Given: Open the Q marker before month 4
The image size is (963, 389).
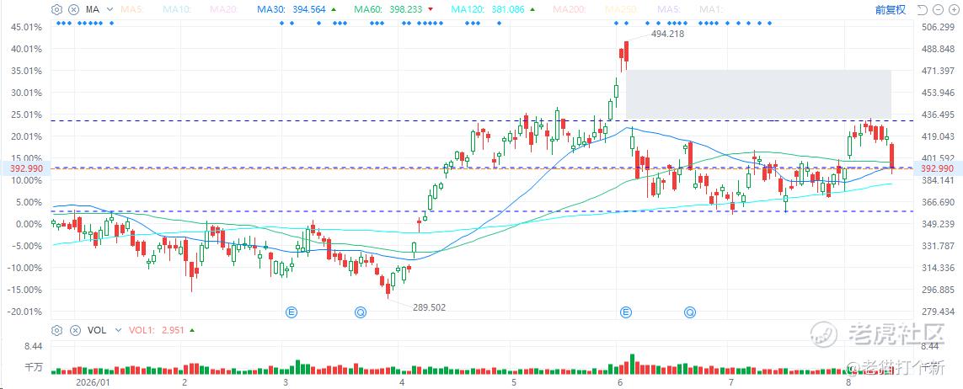Looking at the screenshot, I should tap(361, 312).
